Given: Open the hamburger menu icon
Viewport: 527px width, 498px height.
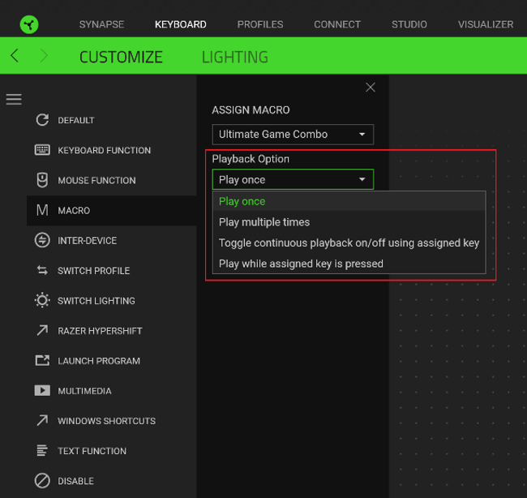Looking at the screenshot, I should (x=14, y=100).
